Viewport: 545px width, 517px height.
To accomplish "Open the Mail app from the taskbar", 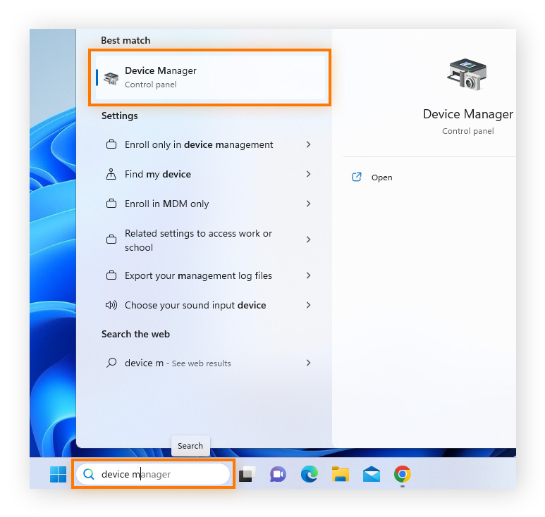I will pyautogui.click(x=372, y=474).
